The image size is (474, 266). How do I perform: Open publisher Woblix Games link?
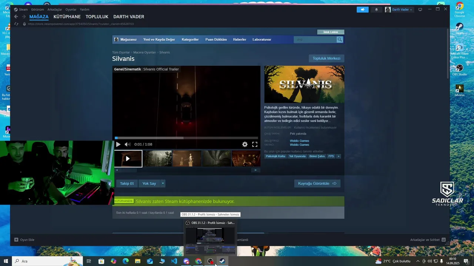(299, 145)
